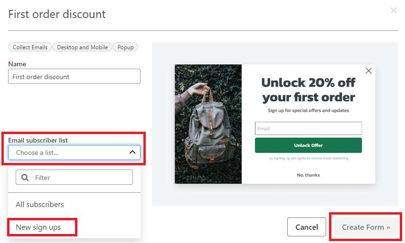Click the Collect Emails tag
Viewport: 405px width, 243px height.
coord(30,47)
